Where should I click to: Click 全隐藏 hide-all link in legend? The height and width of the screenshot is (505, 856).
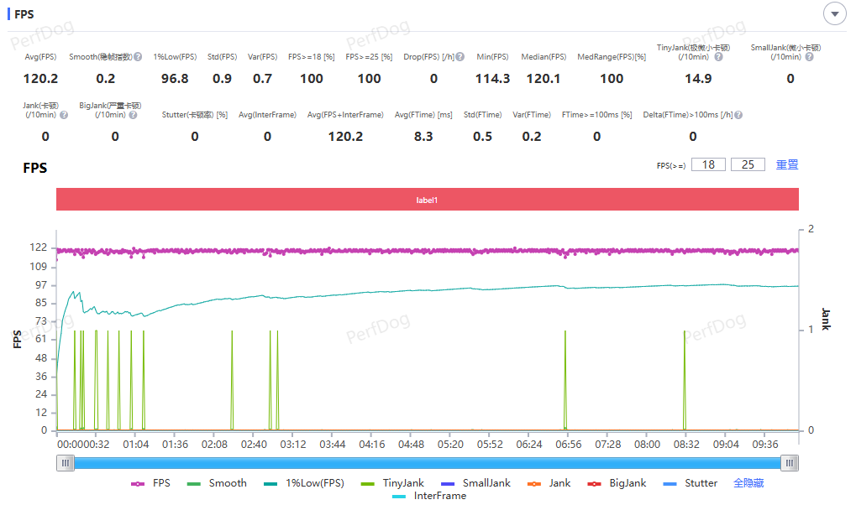coord(748,483)
